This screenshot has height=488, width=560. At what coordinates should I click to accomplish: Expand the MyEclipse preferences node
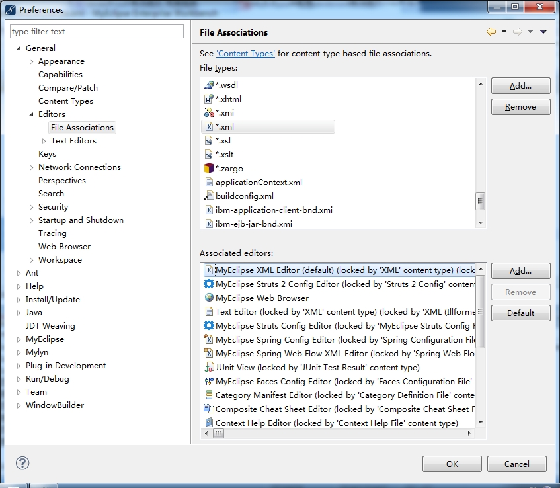(x=19, y=339)
